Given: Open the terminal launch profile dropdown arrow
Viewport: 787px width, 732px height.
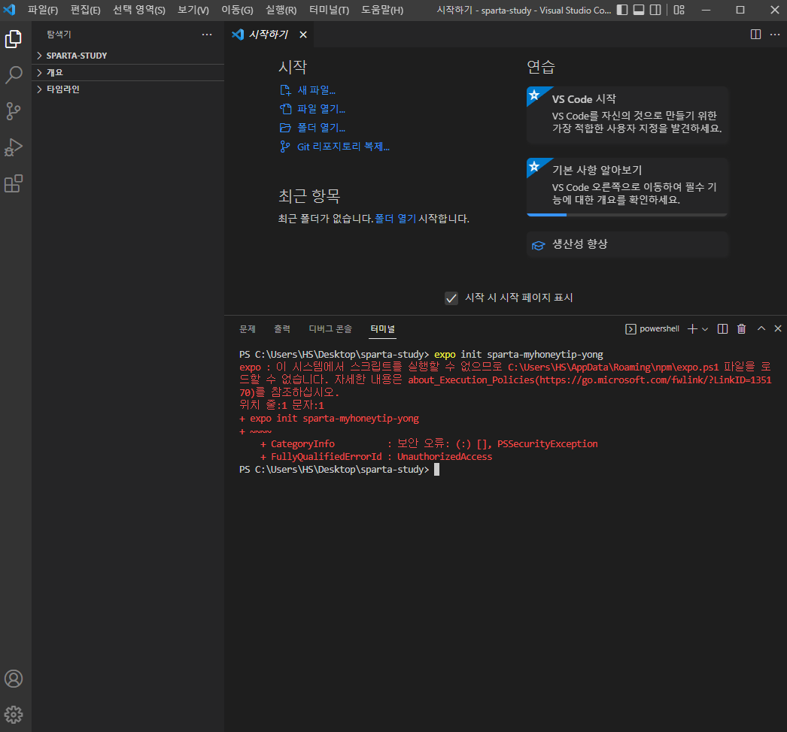Looking at the screenshot, I should (x=705, y=329).
